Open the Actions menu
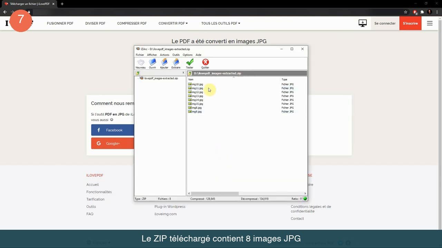Screen dimensions: 442x248 click(165, 55)
